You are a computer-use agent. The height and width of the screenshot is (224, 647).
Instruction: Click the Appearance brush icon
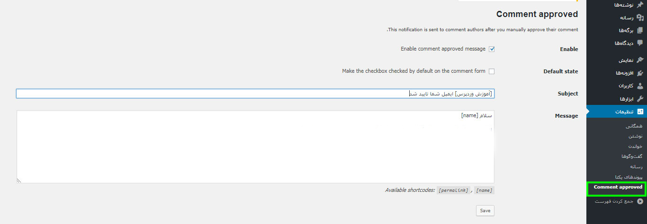(640, 60)
